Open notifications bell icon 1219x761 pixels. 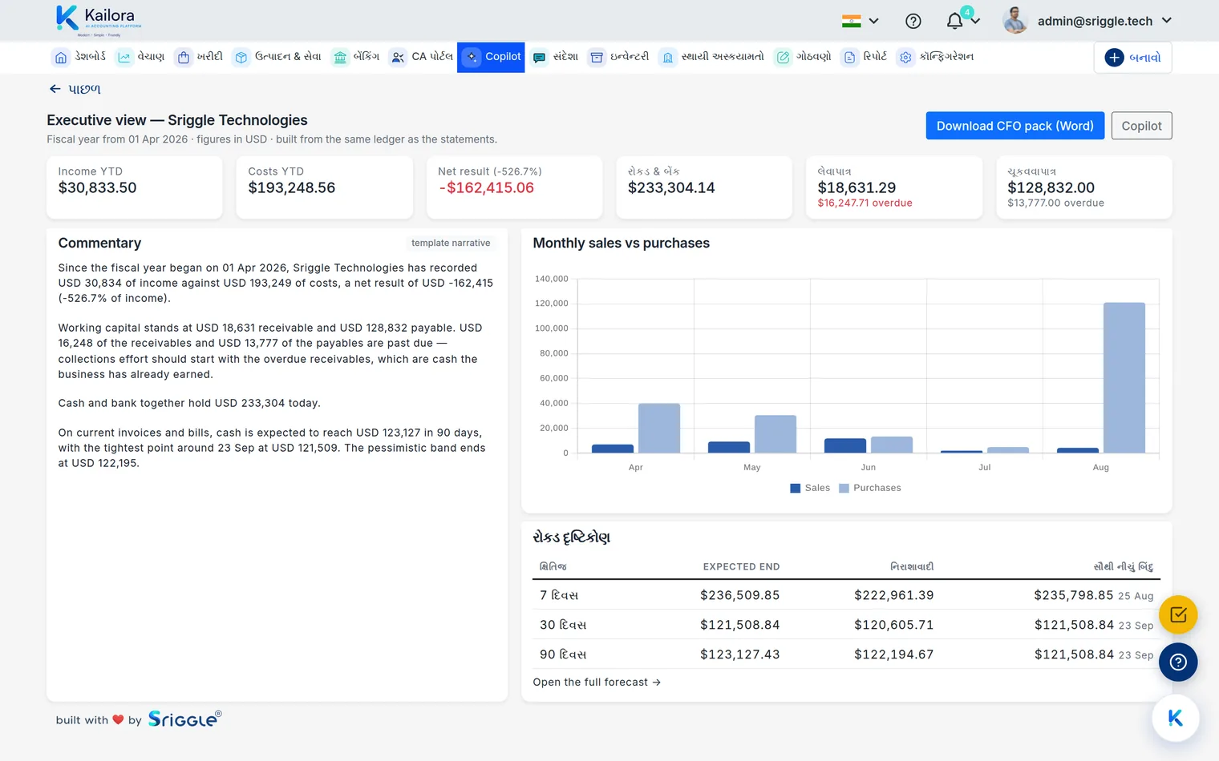(954, 22)
